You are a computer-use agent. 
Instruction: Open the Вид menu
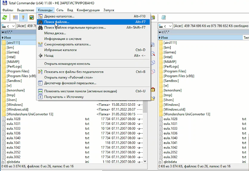coord(70,10)
